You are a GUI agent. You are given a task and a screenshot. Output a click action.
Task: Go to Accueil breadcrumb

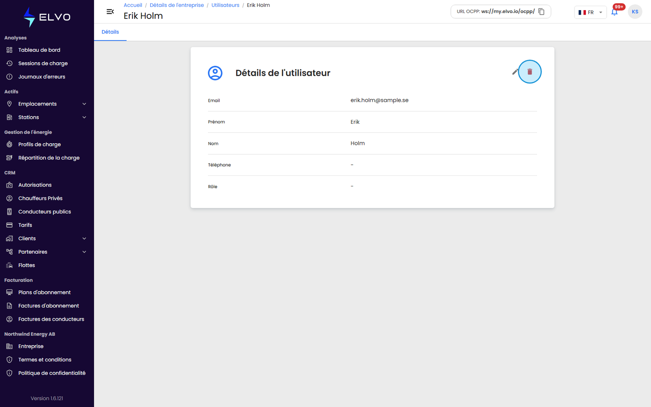133,5
